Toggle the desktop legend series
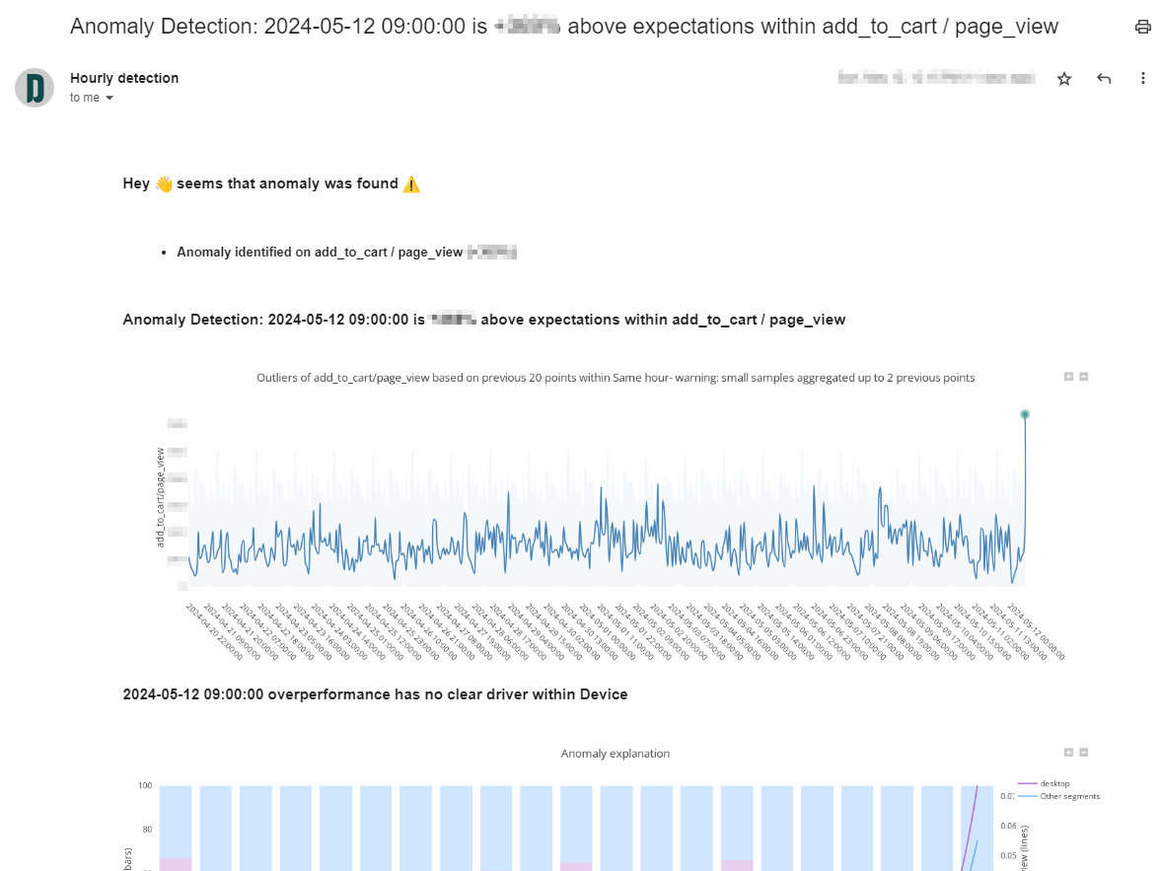Viewport: 1161px width, 871px height. tap(1044, 783)
